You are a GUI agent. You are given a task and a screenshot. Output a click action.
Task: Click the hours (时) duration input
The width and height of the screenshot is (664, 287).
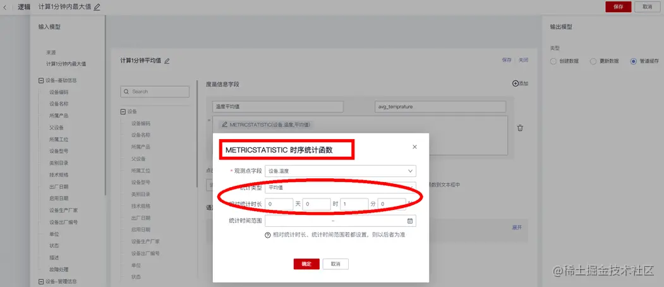[317, 204]
